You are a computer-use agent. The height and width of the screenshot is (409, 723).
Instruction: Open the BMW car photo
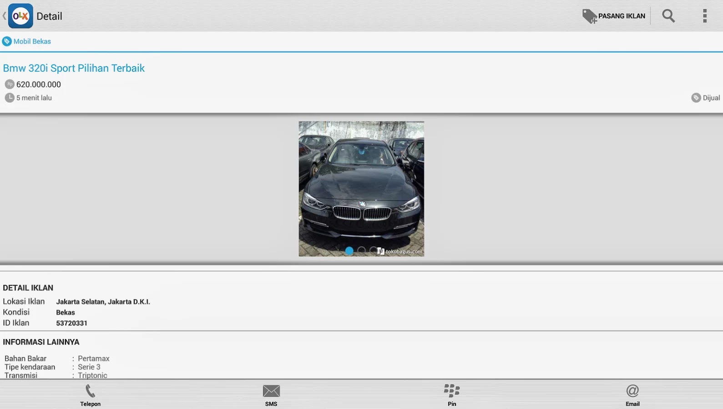pos(361,189)
